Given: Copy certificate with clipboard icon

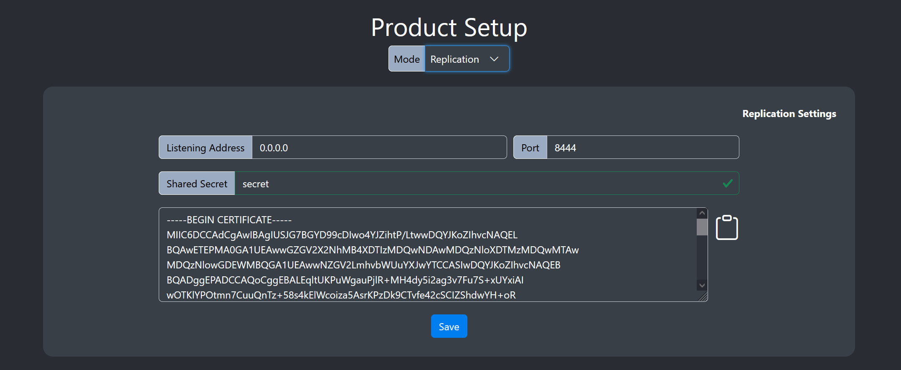Looking at the screenshot, I should point(727,227).
